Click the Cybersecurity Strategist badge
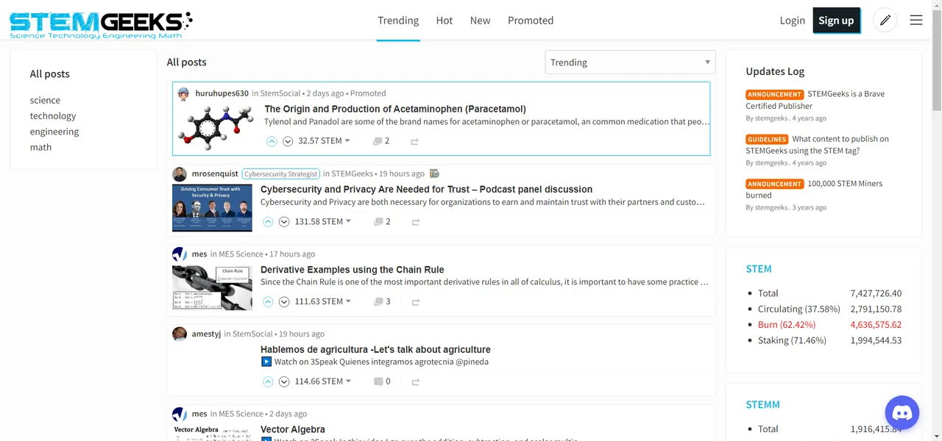Screen dimensions: 942x441 coord(281,174)
